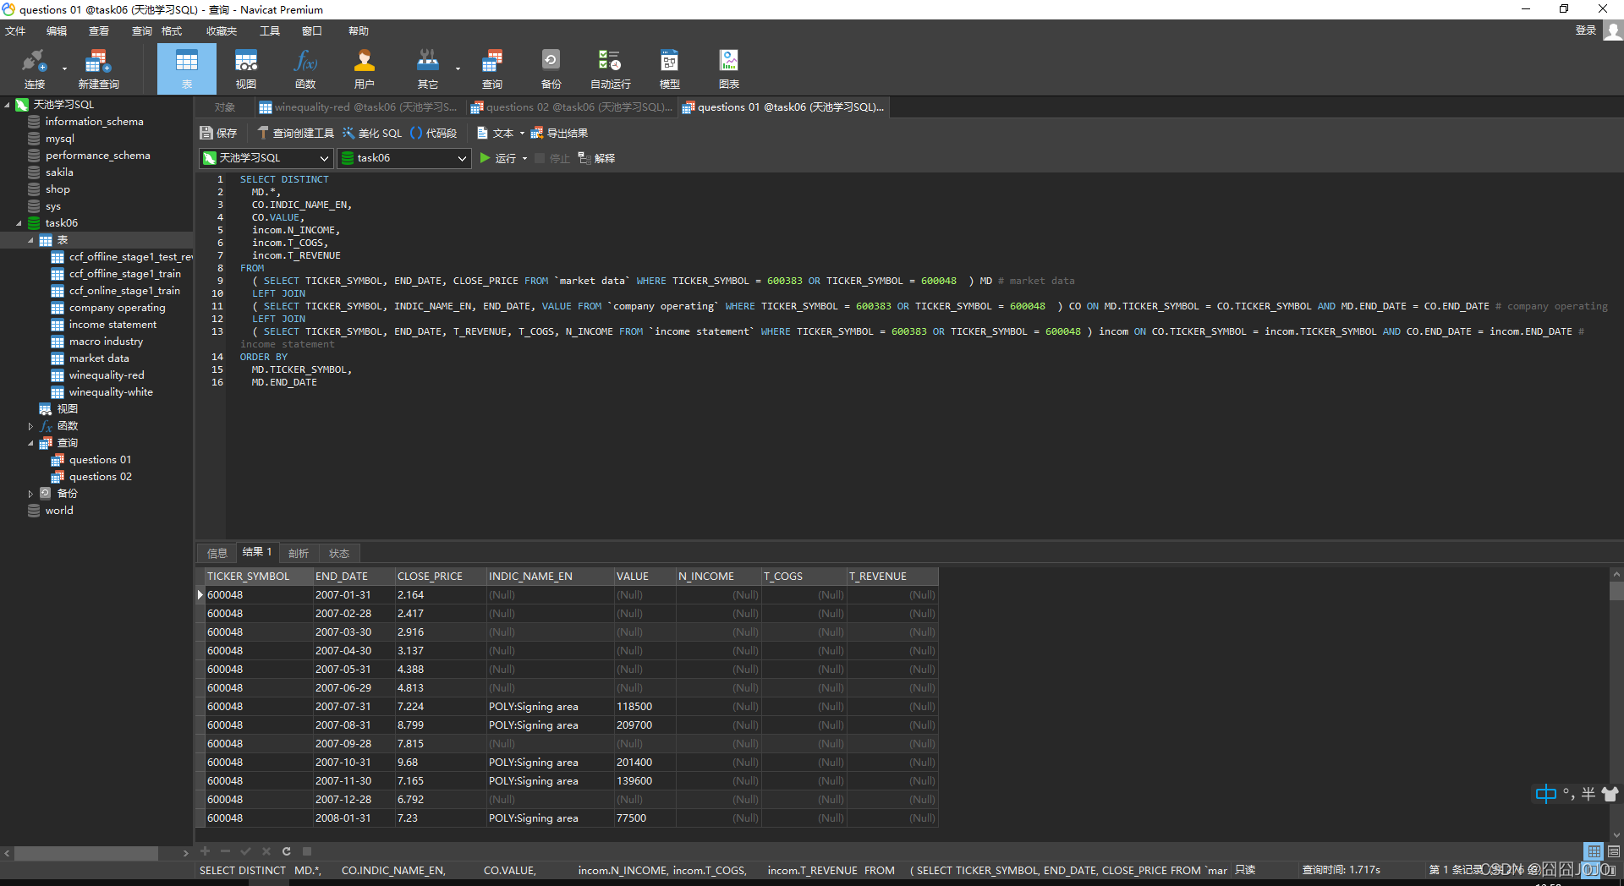Click the Save (保存) query button
Screen dimensions: 1624x886
(x=219, y=133)
